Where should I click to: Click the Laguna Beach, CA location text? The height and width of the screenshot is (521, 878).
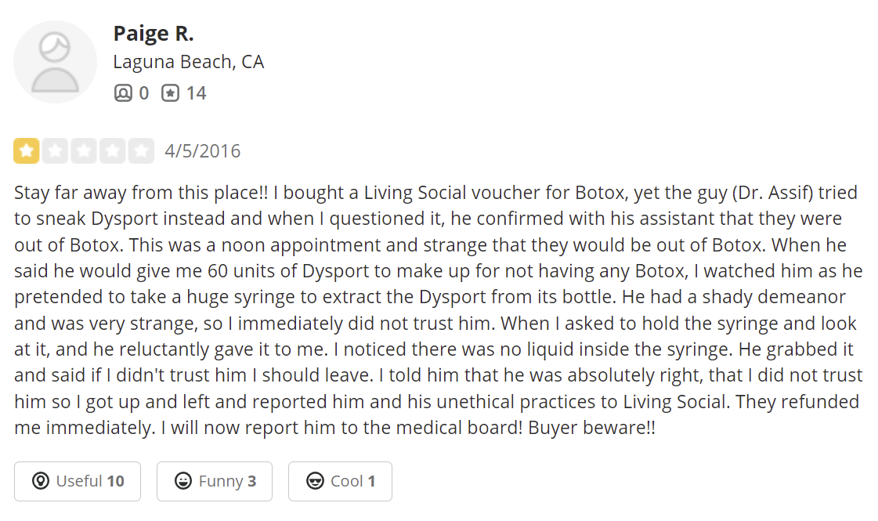click(x=189, y=62)
